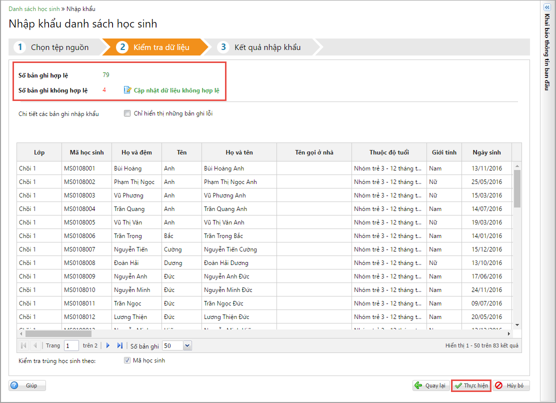Go to the previous page of records

[x=35, y=345]
